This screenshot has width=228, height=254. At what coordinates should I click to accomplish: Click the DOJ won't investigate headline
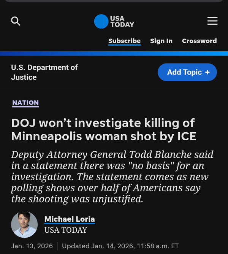pos(104,129)
